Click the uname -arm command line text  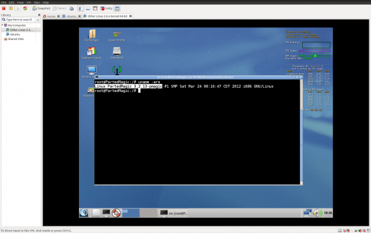149,82
